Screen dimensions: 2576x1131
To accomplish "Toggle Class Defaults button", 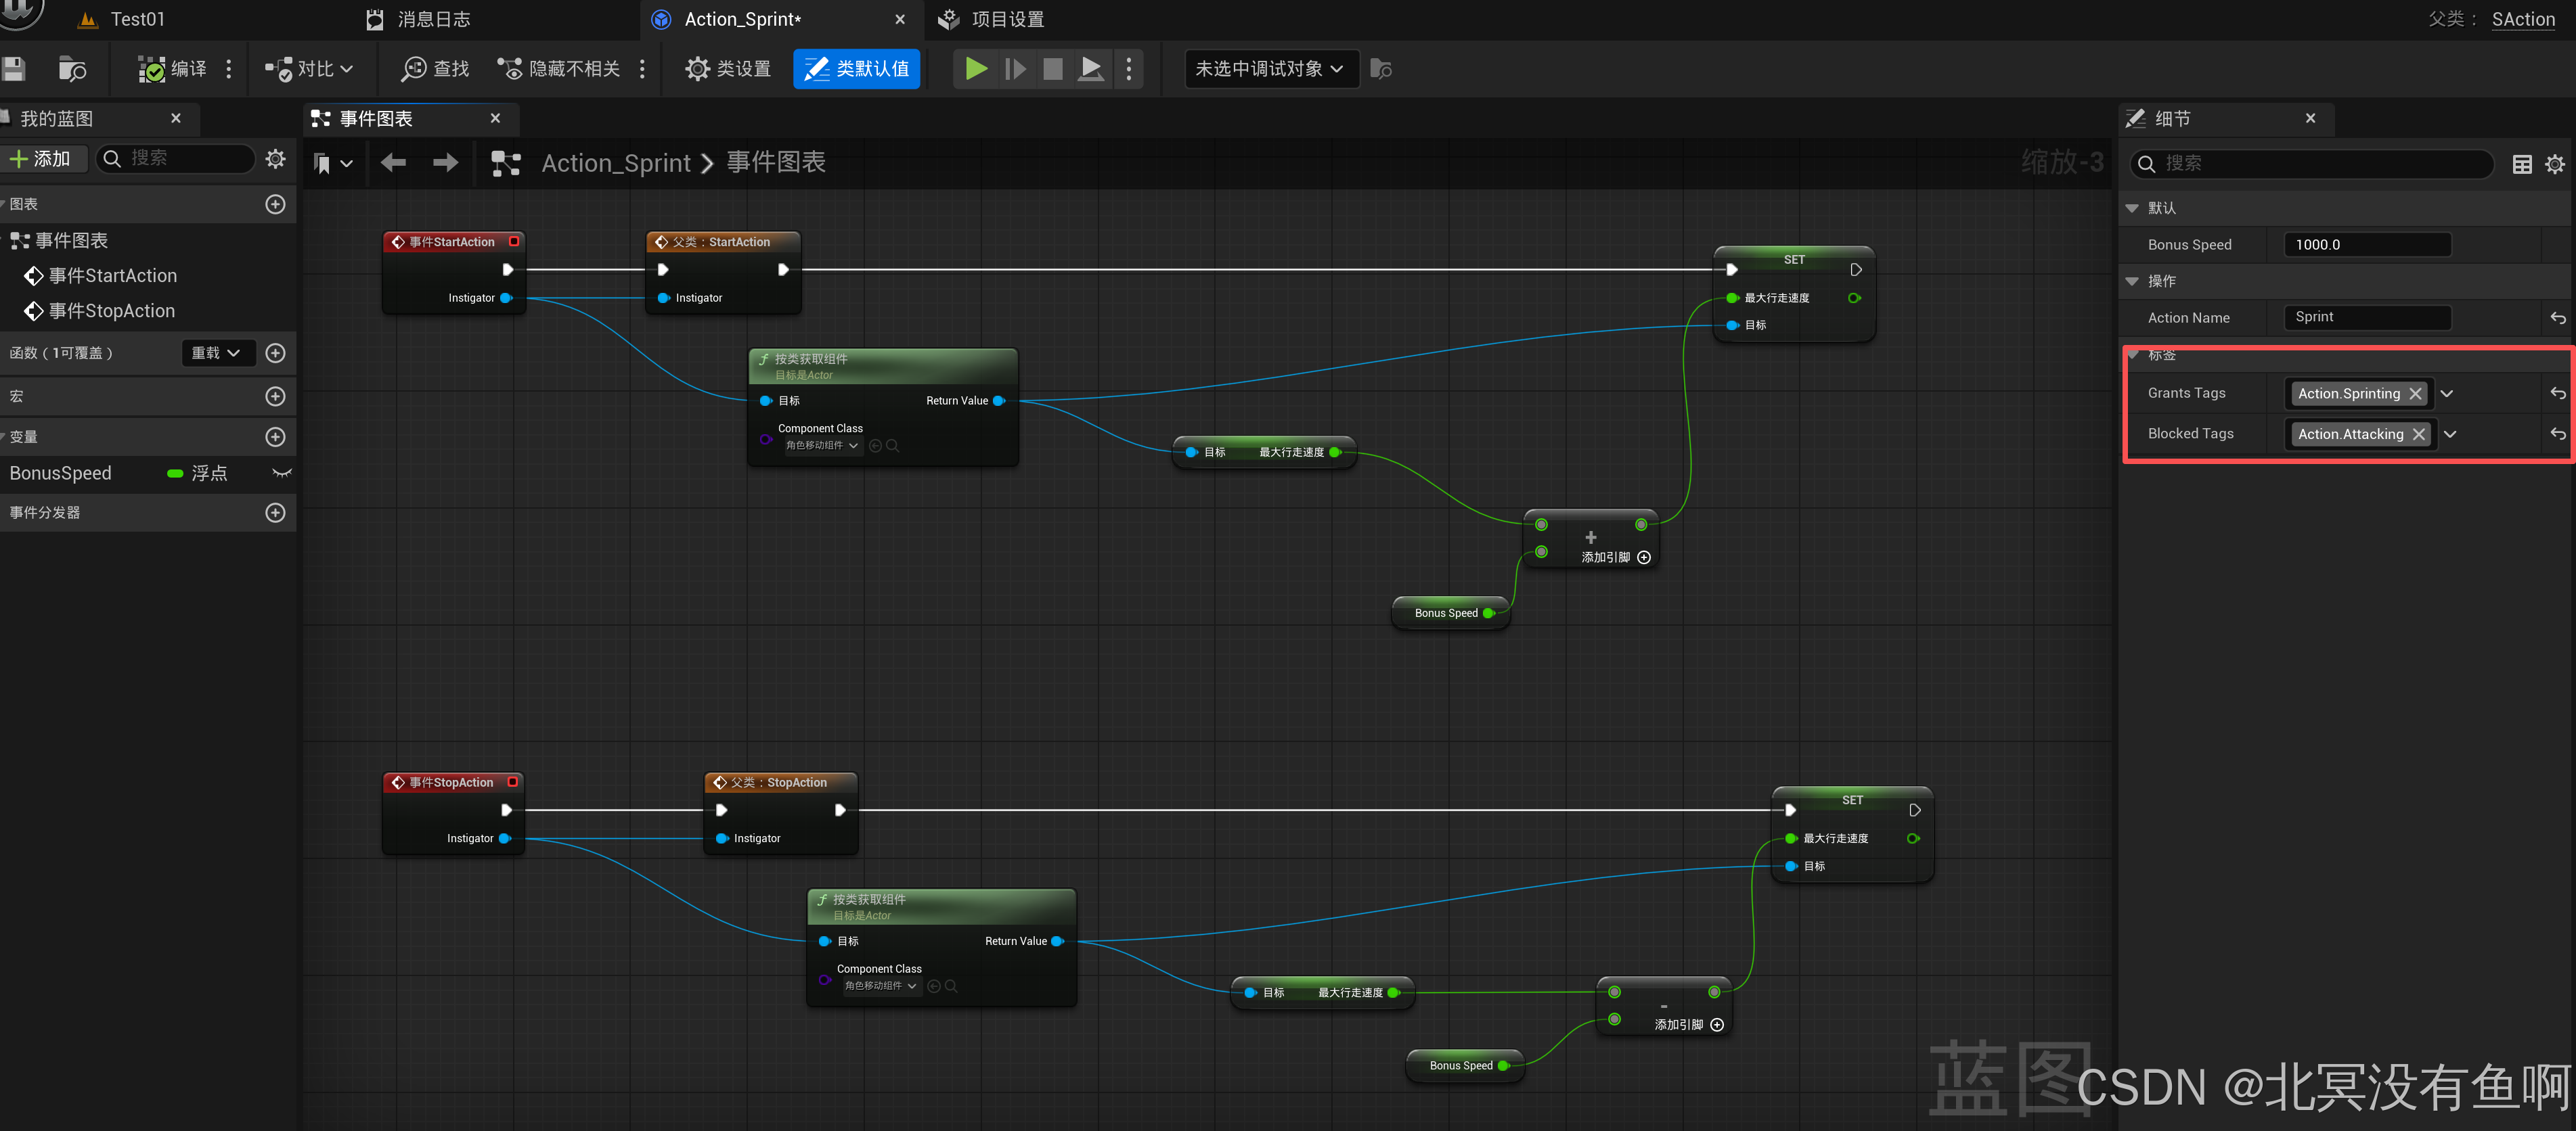I will click(856, 69).
